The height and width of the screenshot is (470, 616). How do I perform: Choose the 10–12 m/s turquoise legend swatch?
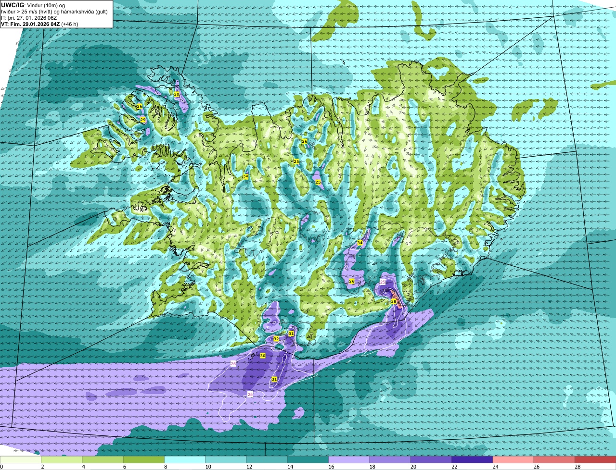[x=226, y=459]
